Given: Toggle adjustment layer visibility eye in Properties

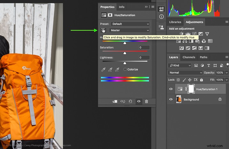Looking at the screenshot, I should [139, 101].
